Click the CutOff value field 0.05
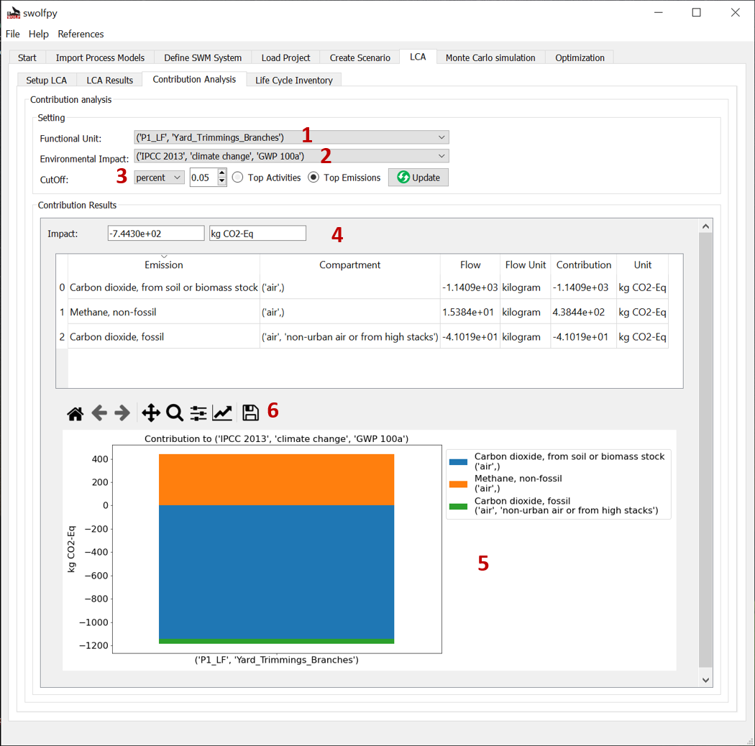755x746 pixels. coord(203,178)
